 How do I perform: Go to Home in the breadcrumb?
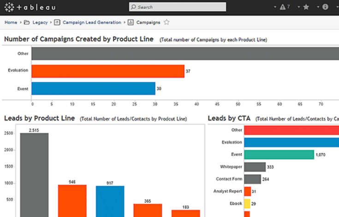point(11,22)
